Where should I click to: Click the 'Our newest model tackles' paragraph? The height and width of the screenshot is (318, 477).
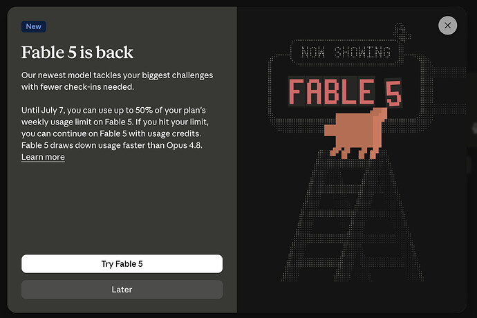tap(117, 81)
